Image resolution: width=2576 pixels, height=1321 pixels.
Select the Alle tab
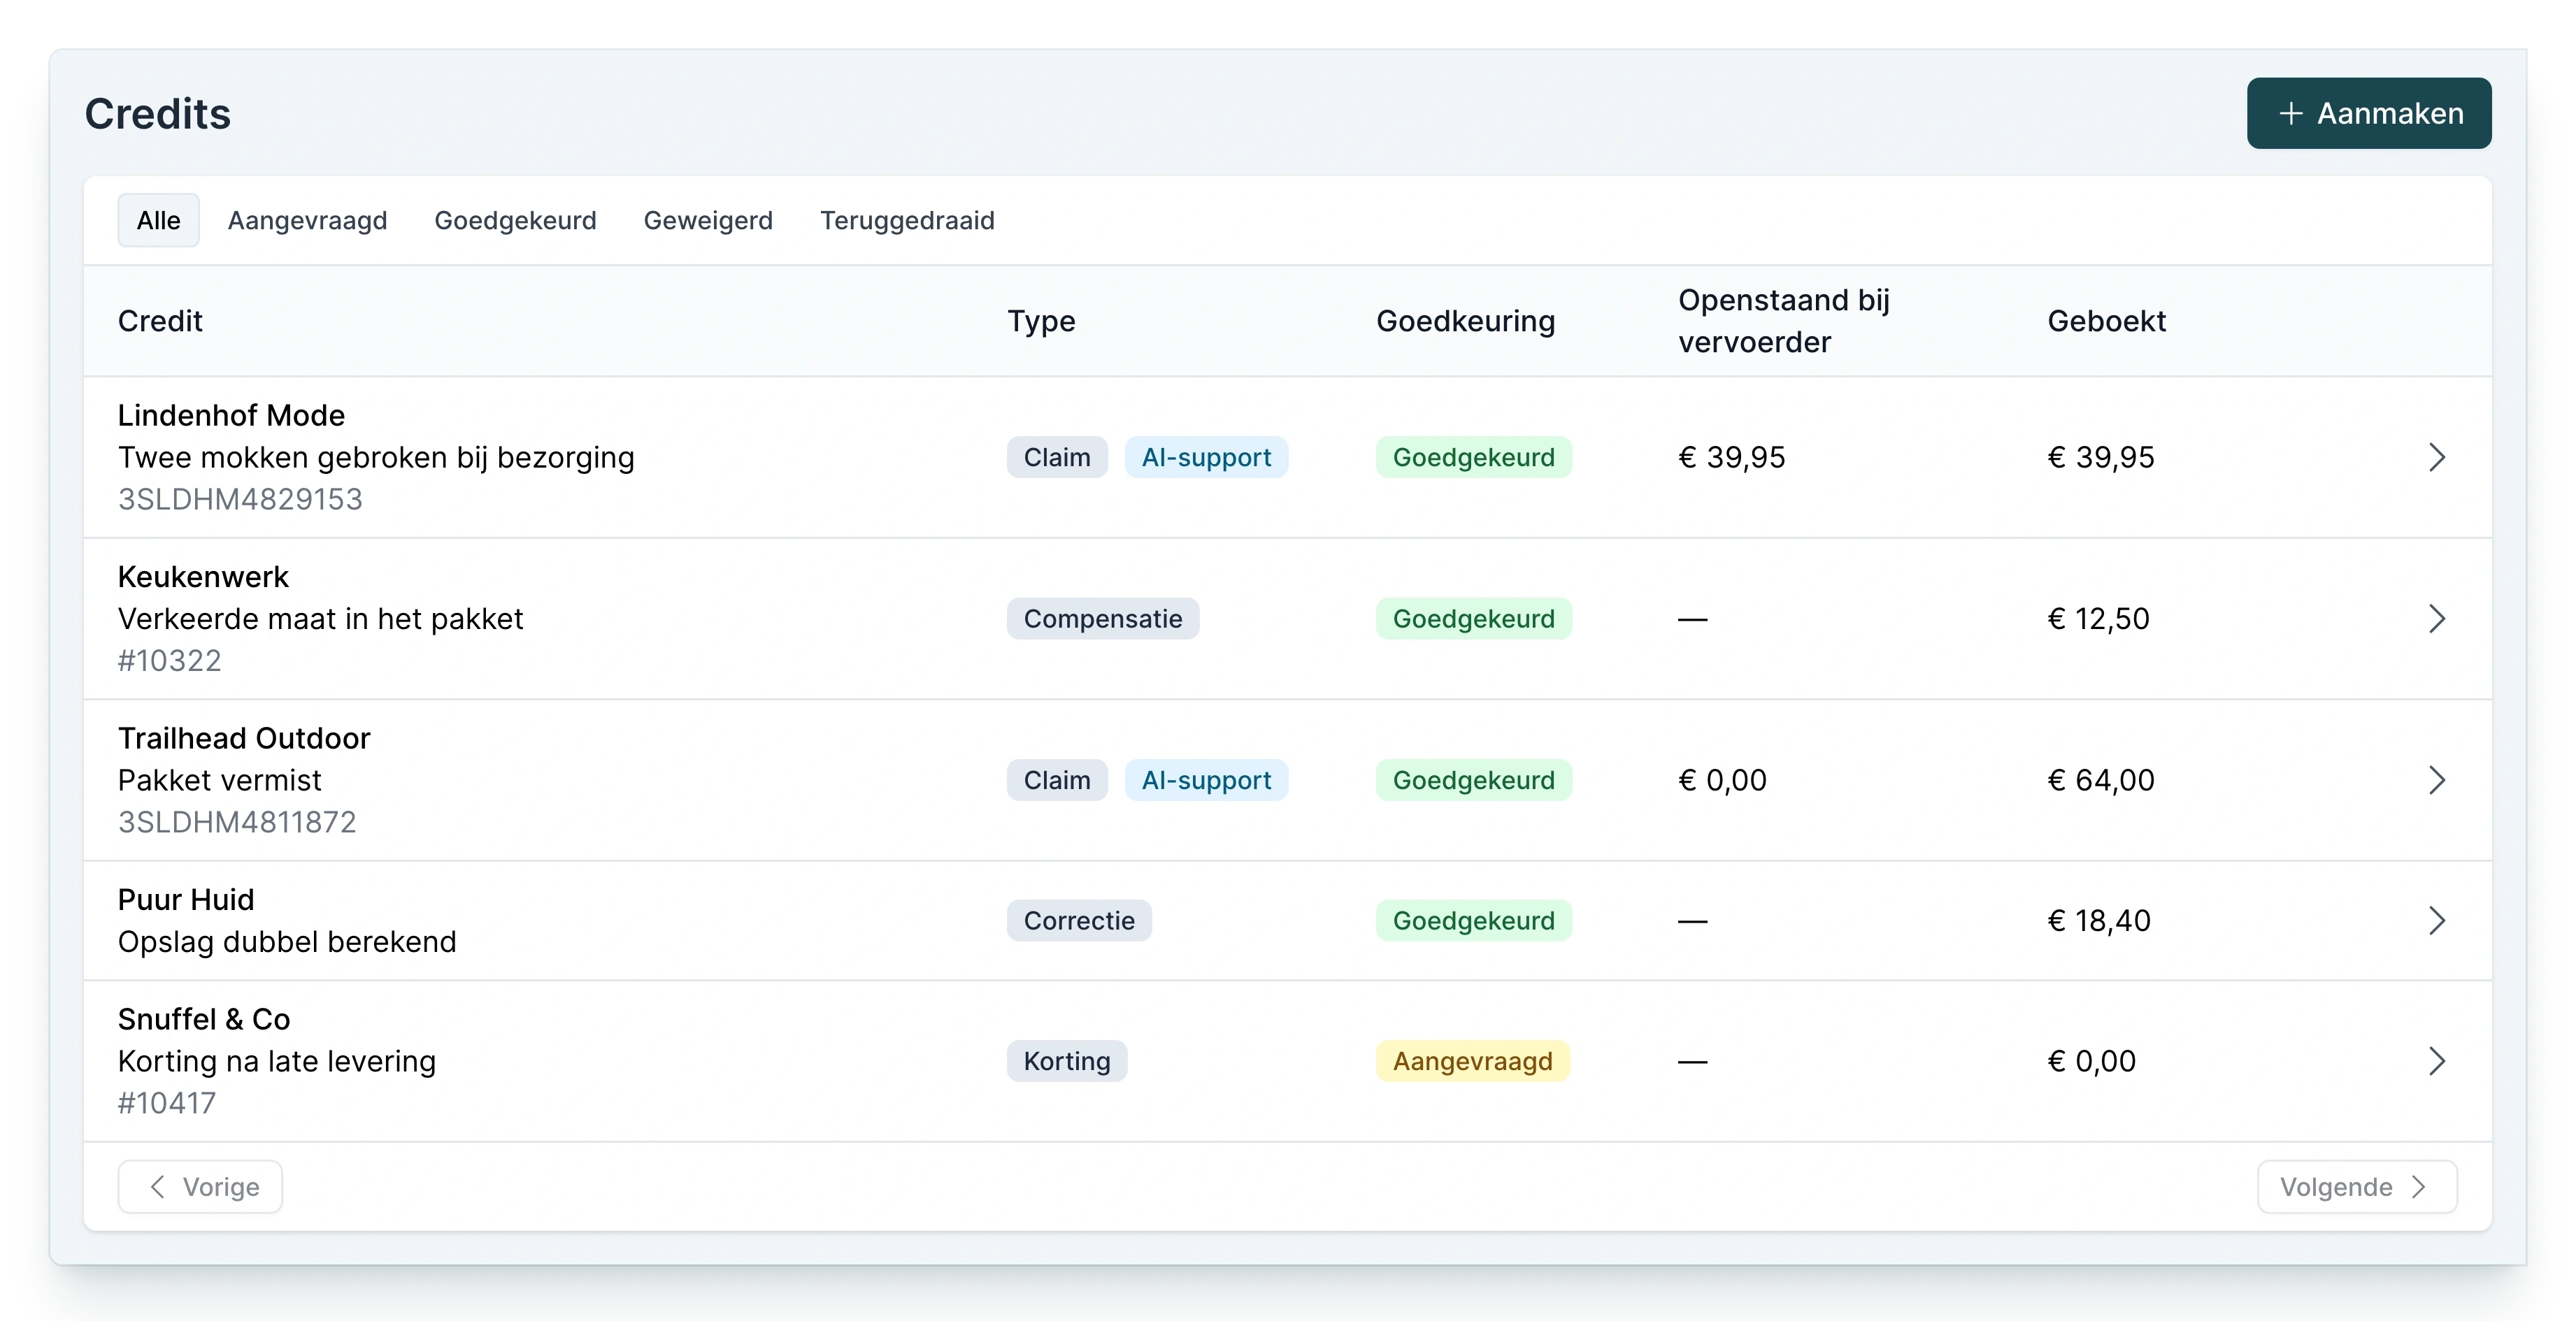click(x=158, y=220)
